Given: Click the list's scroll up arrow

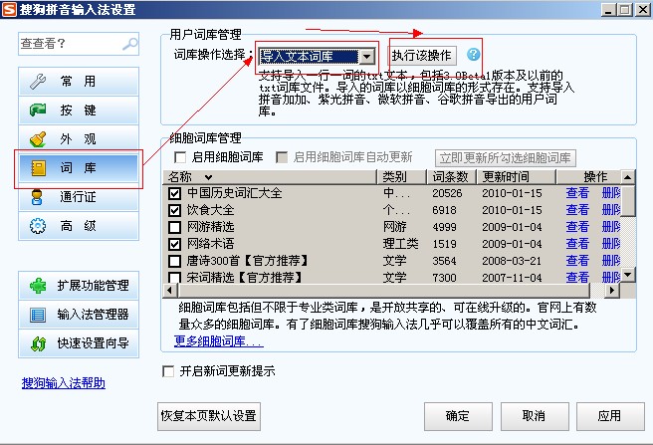Looking at the screenshot, I should [627, 177].
